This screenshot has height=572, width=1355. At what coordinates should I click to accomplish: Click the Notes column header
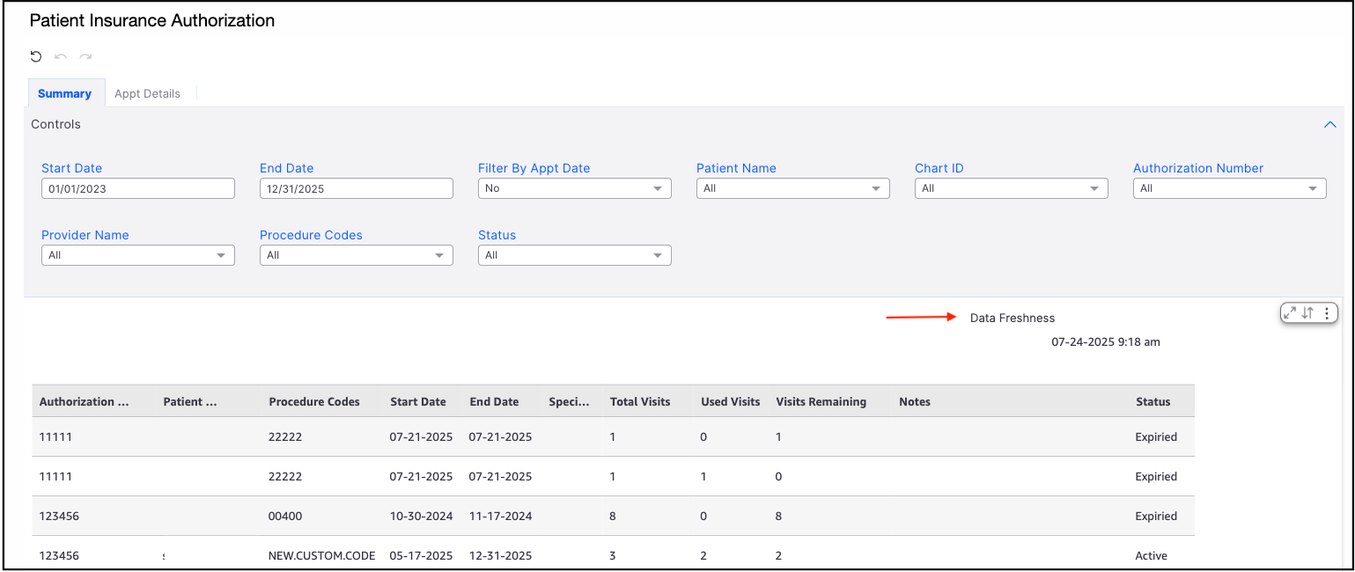915,401
